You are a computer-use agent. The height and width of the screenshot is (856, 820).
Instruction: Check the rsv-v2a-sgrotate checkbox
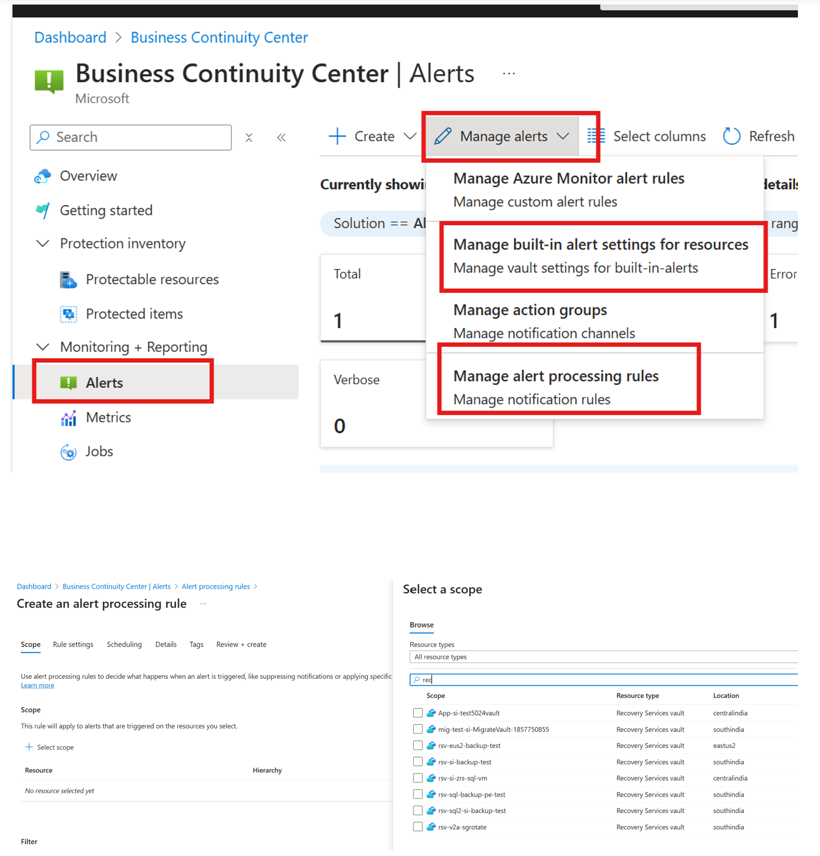(x=418, y=827)
